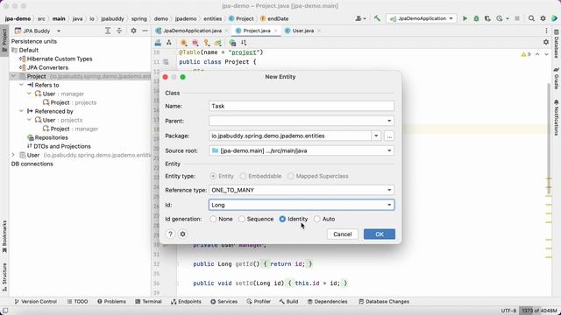Click the hierarchy icon in editor toolbar

(x=169, y=43)
